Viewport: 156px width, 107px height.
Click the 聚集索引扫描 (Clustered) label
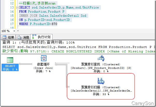(x=101, y=87)
